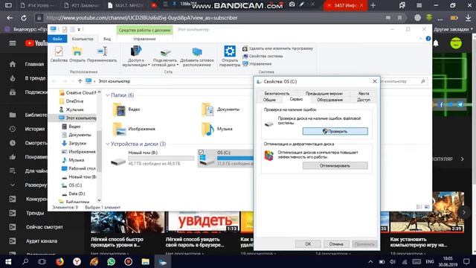Select Creative Cloud Files in navigation pane
Image resolution: width=476 pixels, height=268 pixels.
(x=77, y=92)
